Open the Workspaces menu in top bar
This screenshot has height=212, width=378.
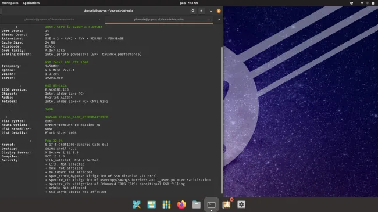pos(10,3)
